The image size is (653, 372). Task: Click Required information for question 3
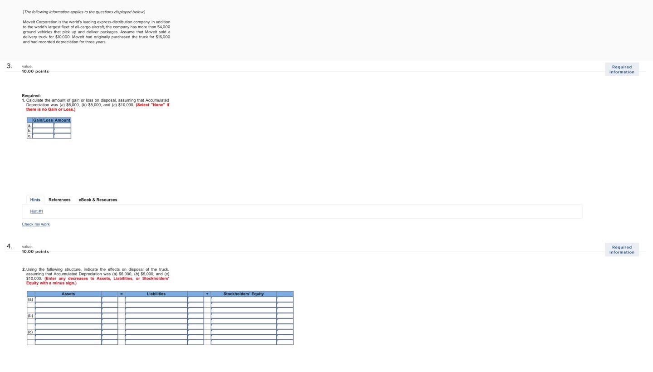[x=621, y=69]
